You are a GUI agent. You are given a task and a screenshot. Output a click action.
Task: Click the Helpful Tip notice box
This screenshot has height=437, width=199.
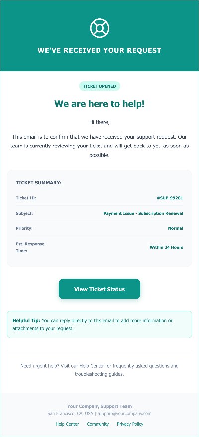tap(99, 324)
